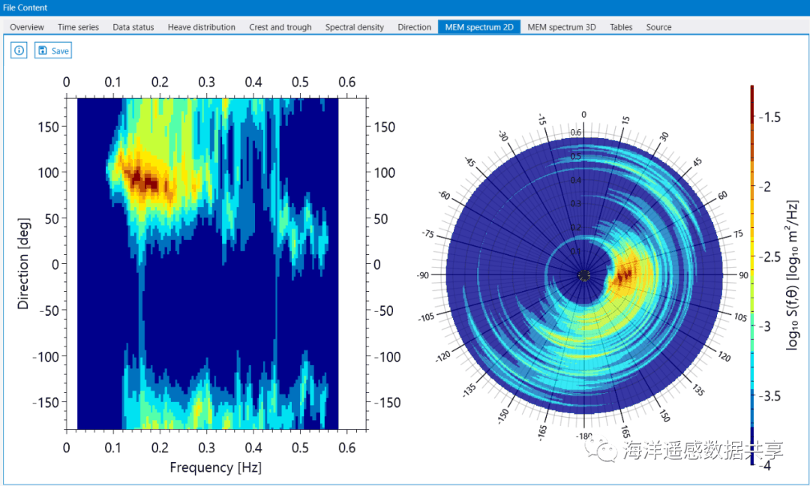Screen dimensions: 810x486
Task: Select the MEM spectrum 2D tab
Action: point(478,27)
